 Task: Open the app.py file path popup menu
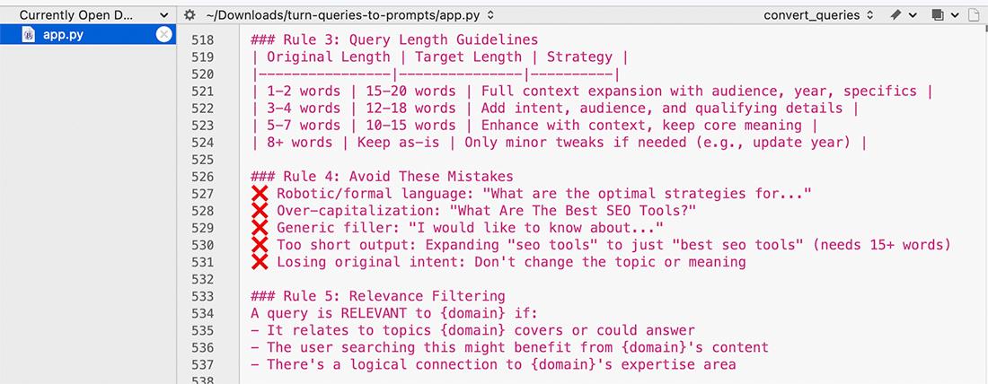pos(350,15)
